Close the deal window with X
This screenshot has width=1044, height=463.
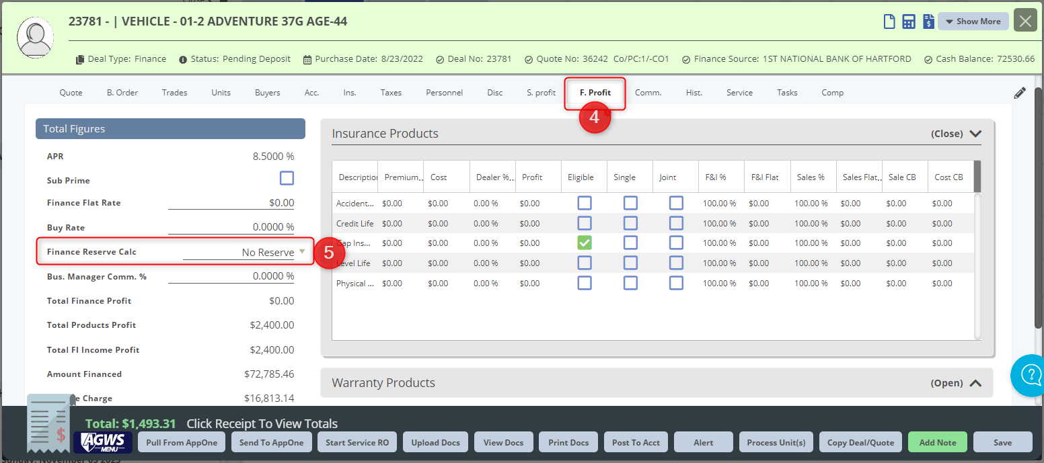[1025, 22]
